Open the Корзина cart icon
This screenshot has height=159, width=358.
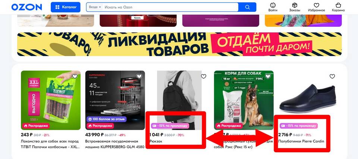coord(338,7)
